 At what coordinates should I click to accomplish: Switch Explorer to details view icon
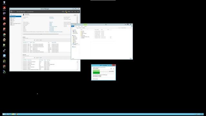point(130,59)
